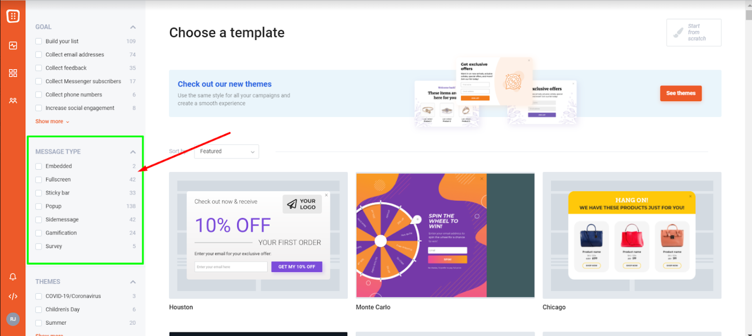Close the Houston template popup preview

click(327, 195)
